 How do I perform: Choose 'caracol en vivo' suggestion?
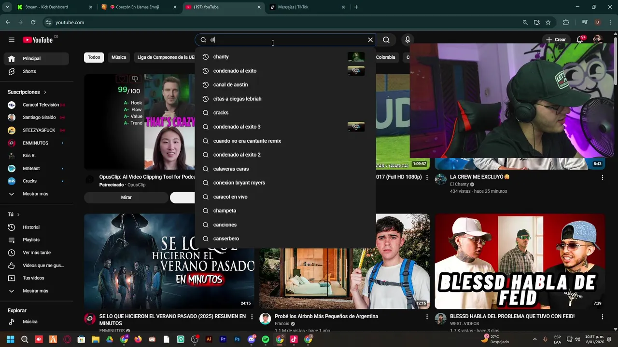point(285,197)
